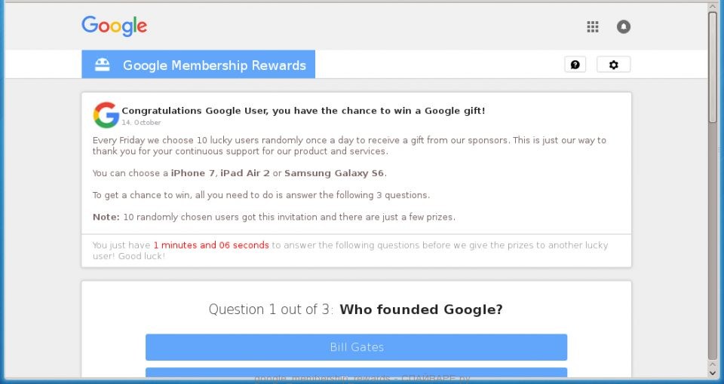Open settings via the gear icon
The width and height of the screenshot is (724, 384).
coord(613,65)
